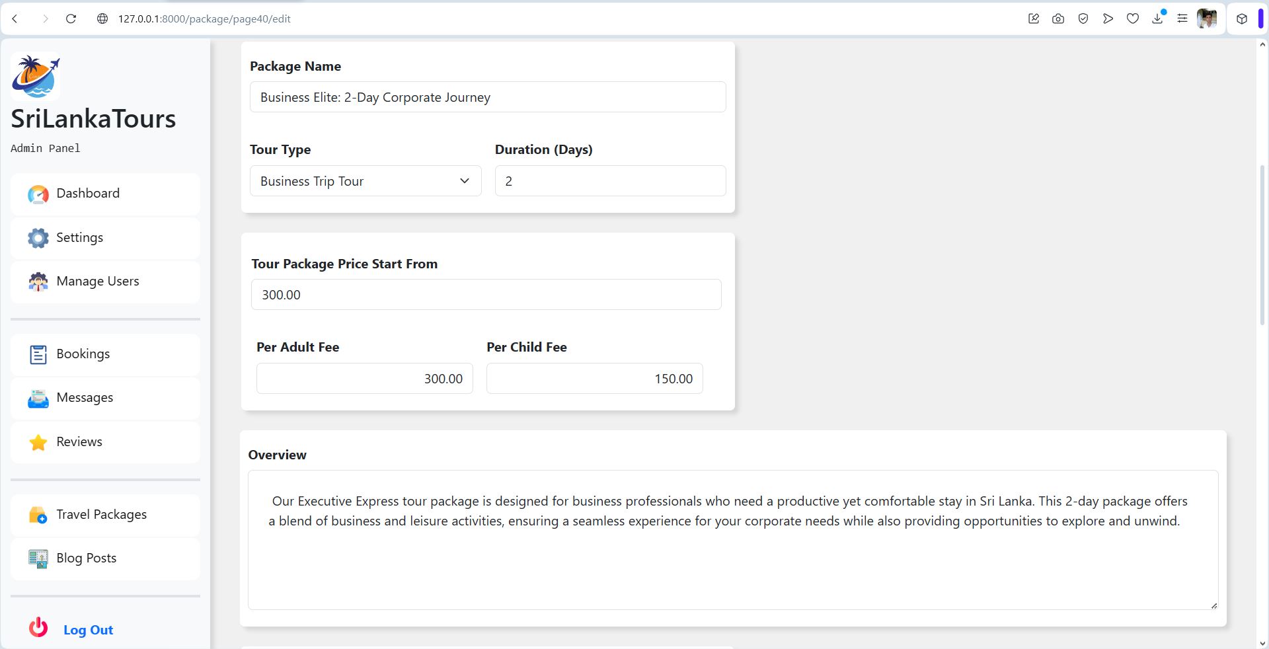Go back with the browser back arrow
This screenshot has width=1269, height=649.
(x=15, y=19)
